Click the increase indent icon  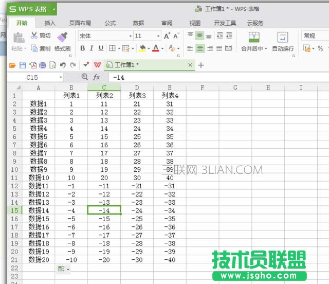coord(229,35)
